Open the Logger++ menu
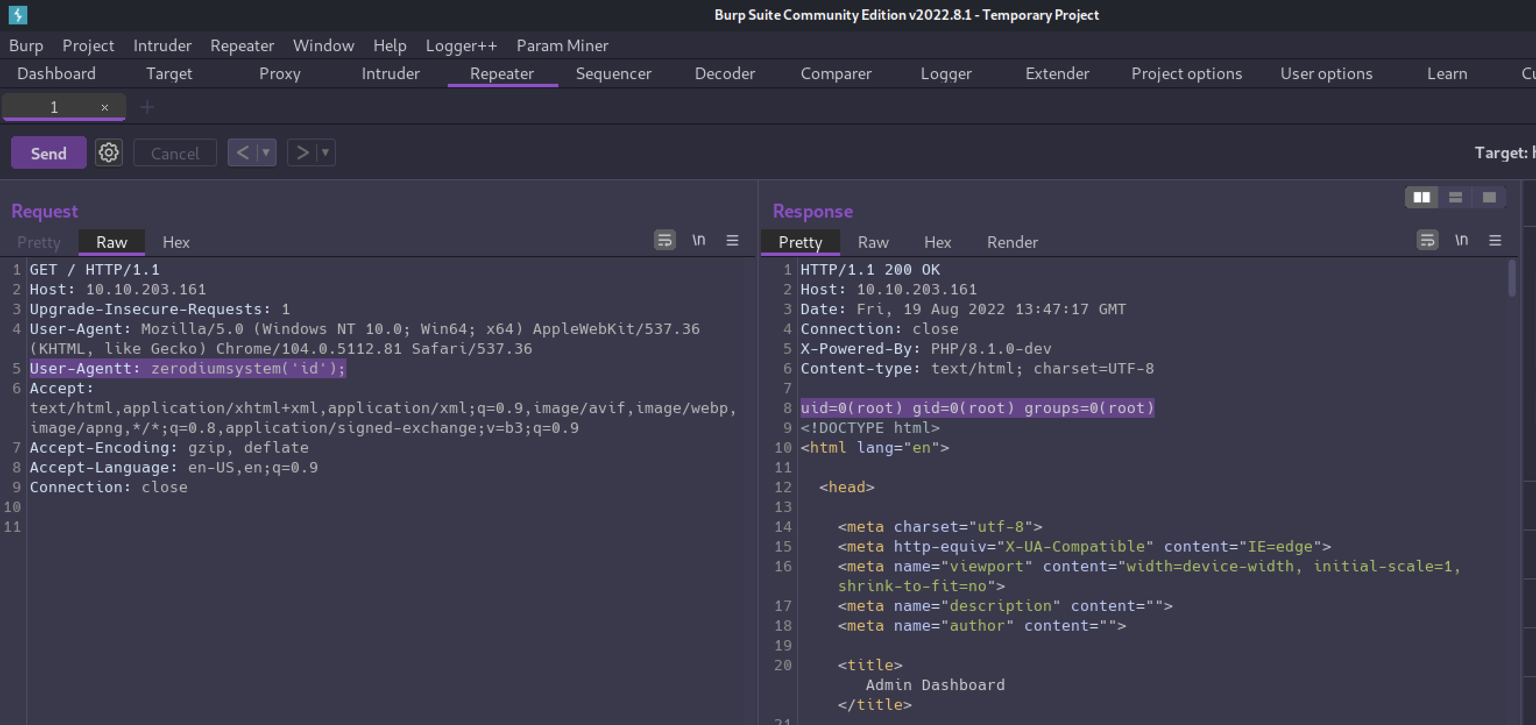 tap(461, 45)
